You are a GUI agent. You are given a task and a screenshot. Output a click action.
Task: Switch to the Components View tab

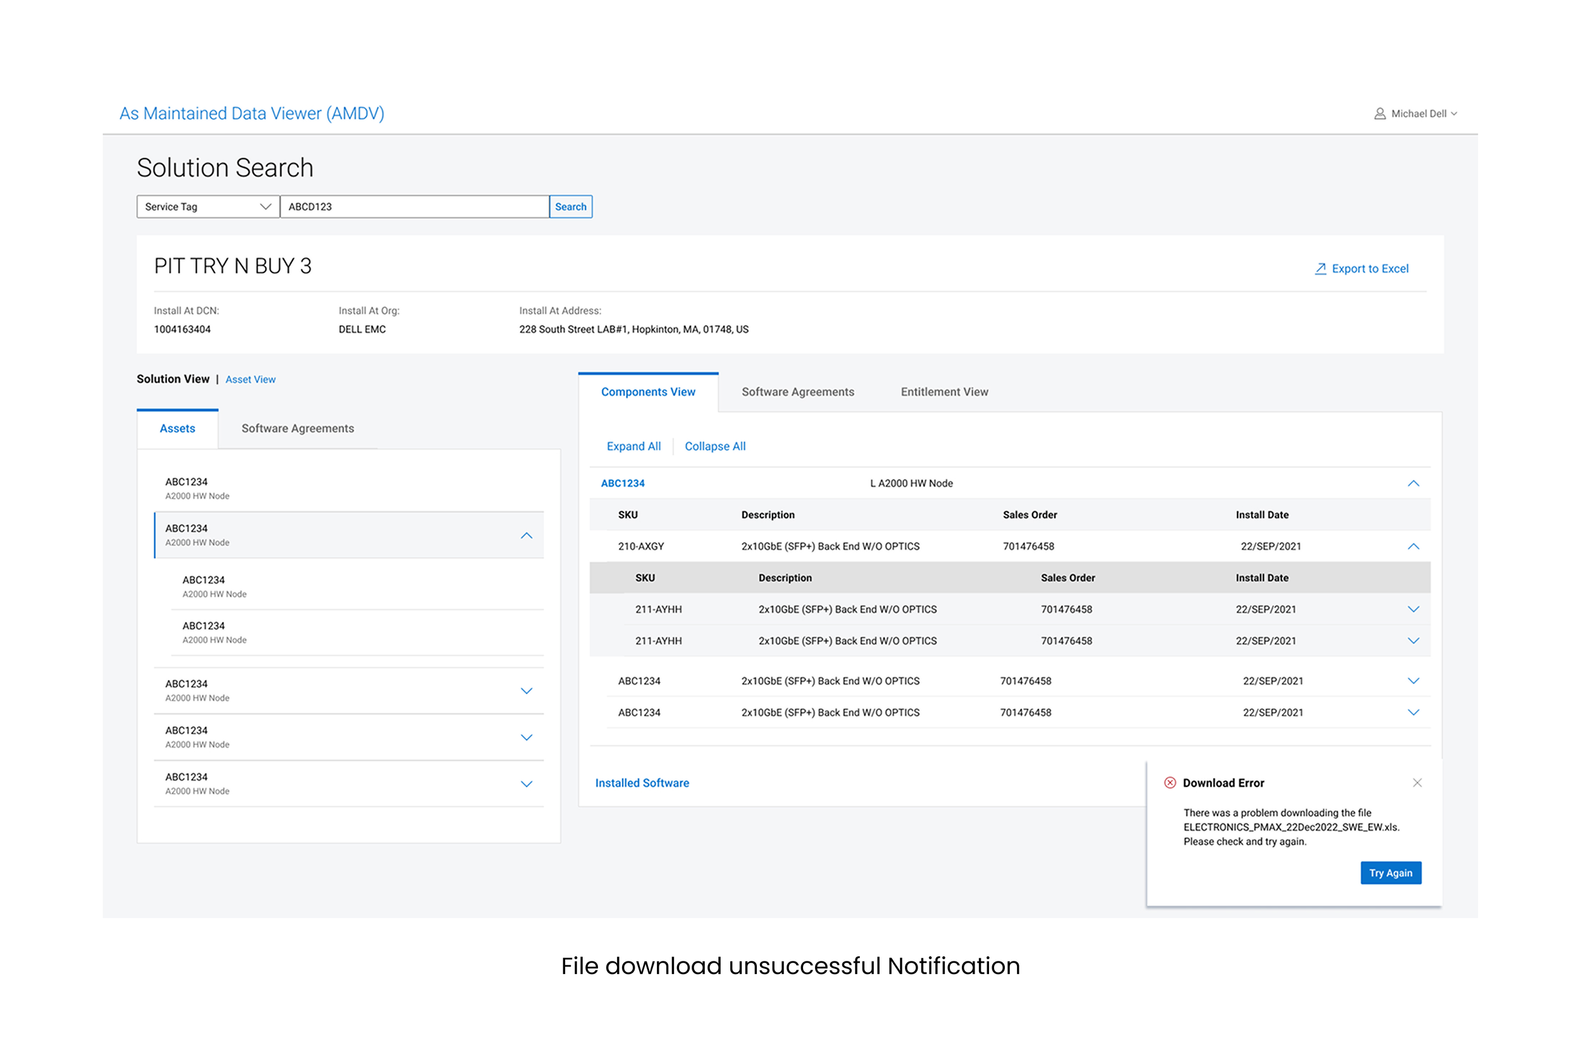pos(648,392)
